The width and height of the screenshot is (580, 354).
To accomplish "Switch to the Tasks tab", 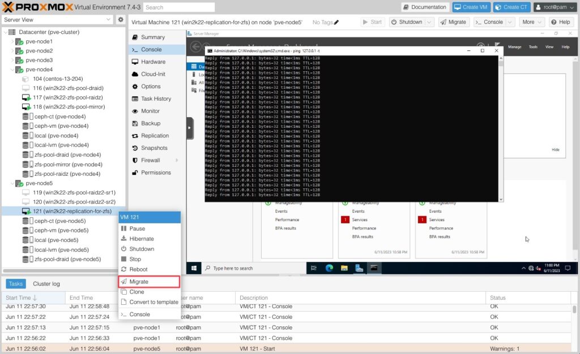I will click(16, 283).
